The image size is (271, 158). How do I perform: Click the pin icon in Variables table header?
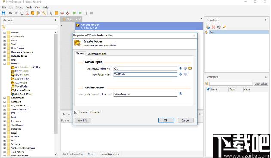pos(208,89)
